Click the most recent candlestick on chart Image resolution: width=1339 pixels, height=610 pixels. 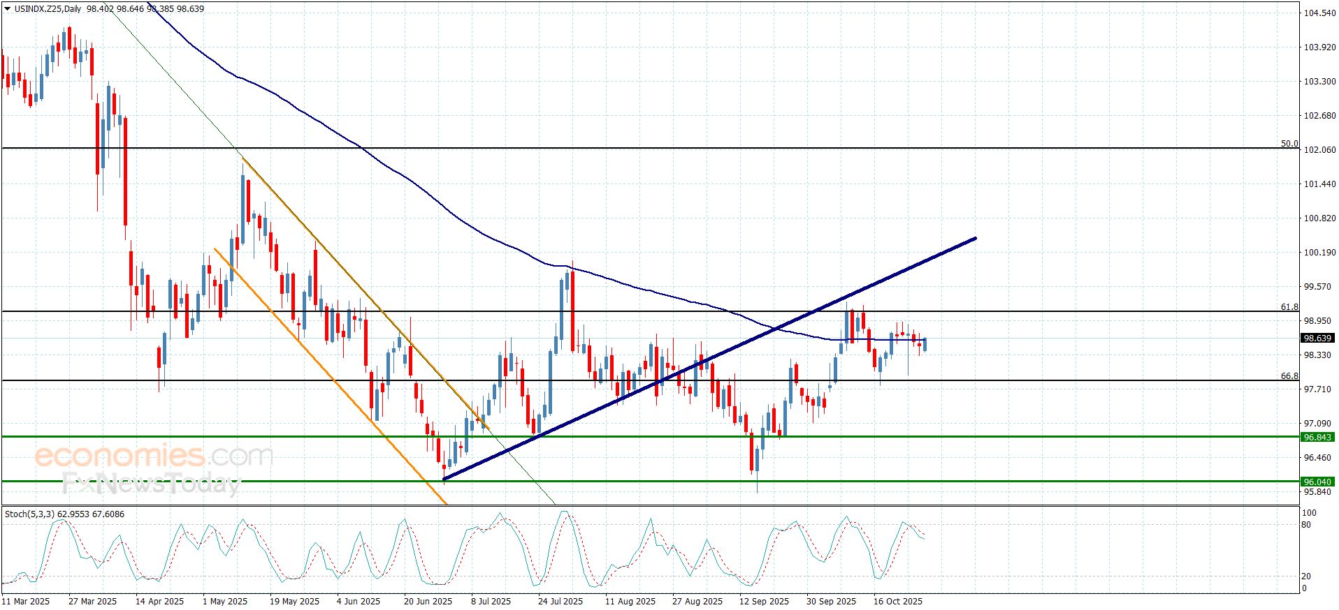925,344
